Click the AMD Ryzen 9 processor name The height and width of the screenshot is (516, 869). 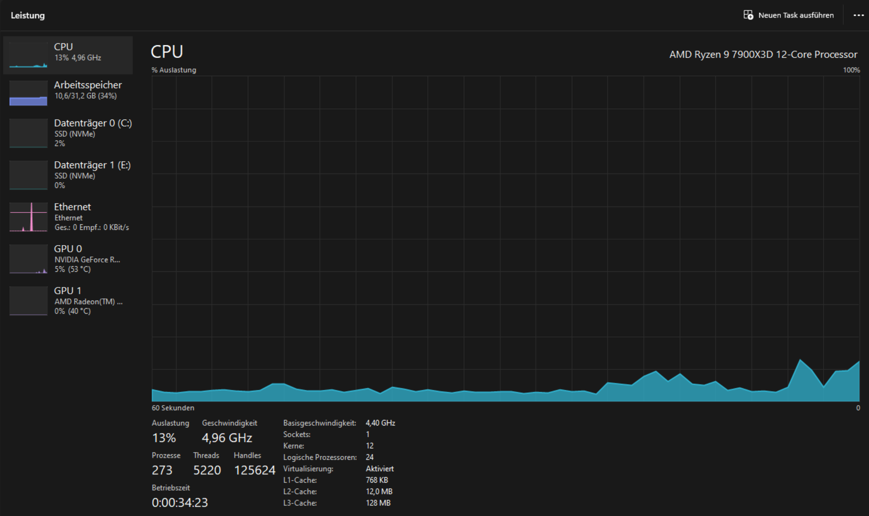763,55
